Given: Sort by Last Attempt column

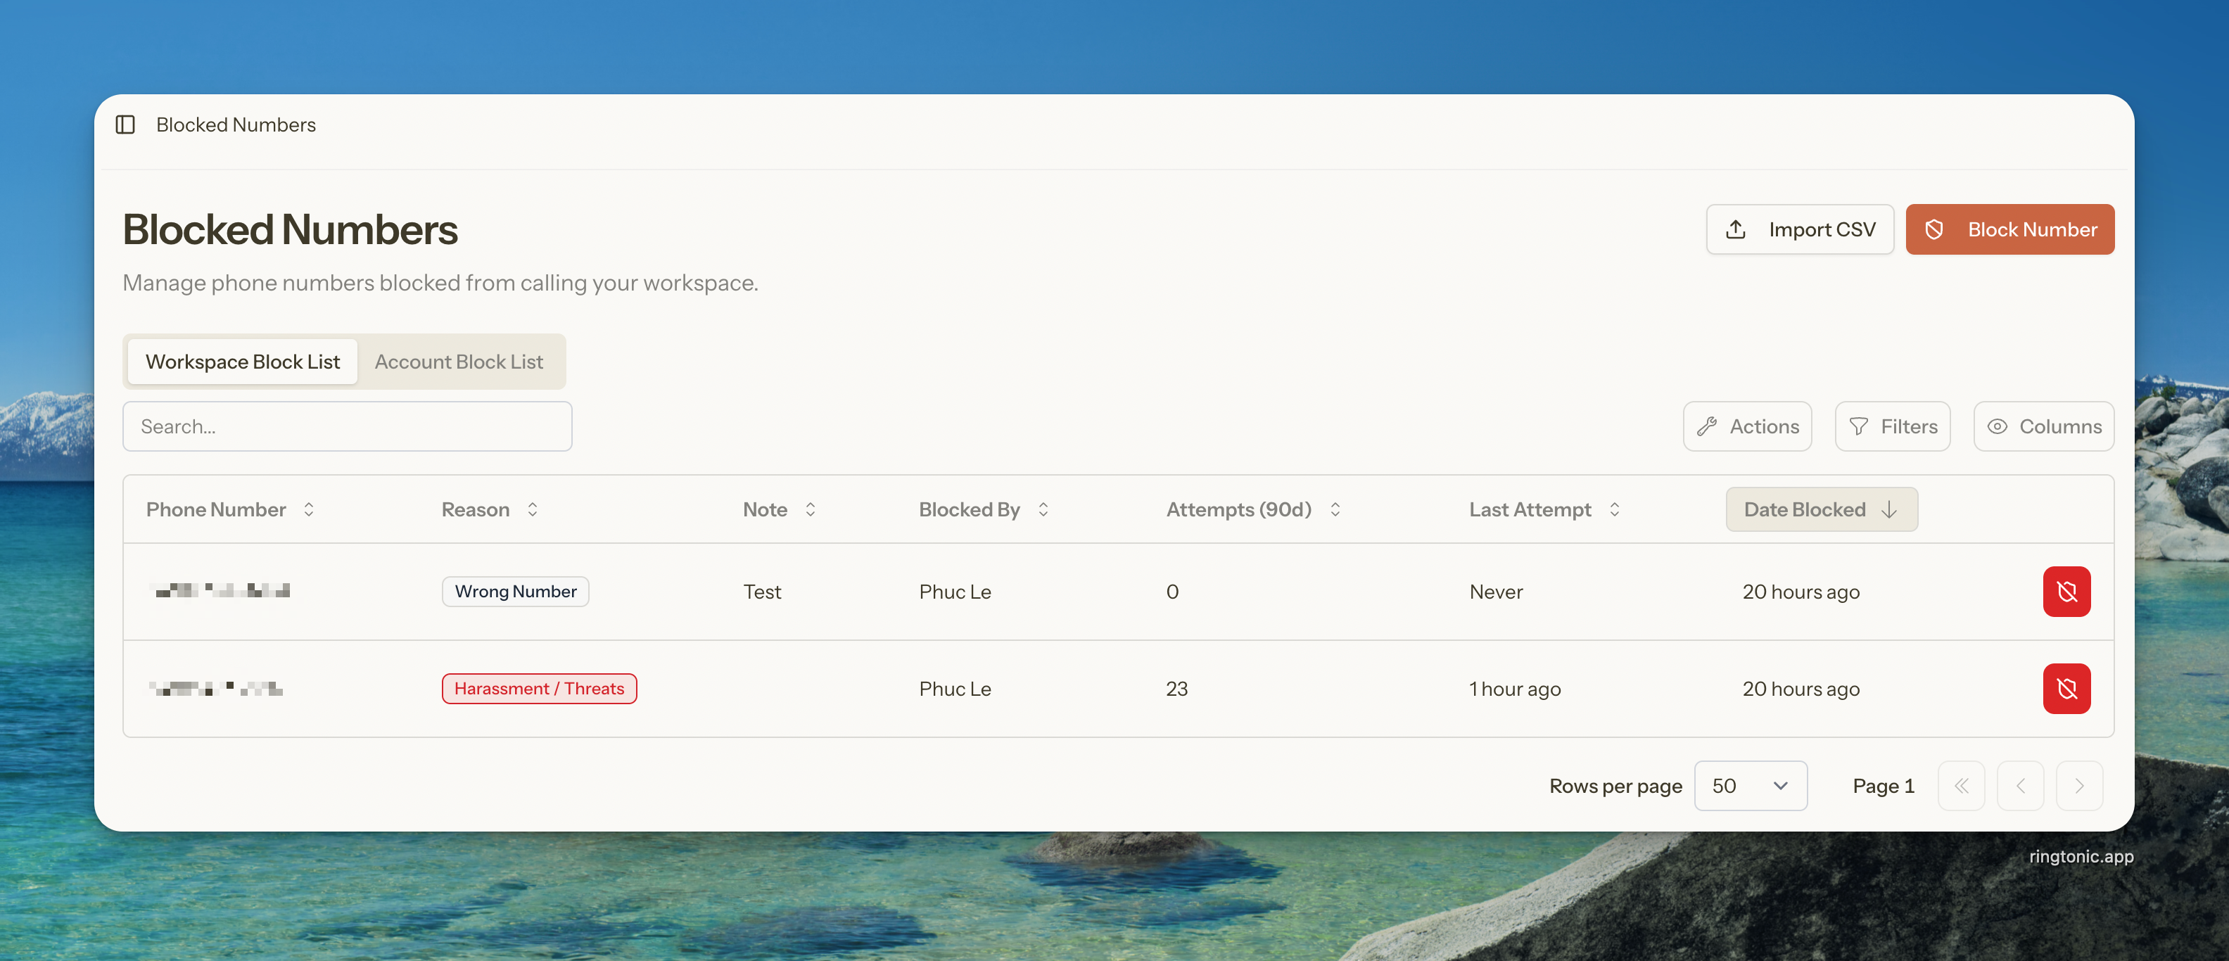Looking at the screenshot, I should [1544, 509].
